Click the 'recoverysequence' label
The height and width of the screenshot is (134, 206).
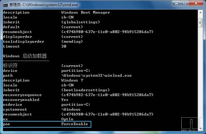point(22,95)
